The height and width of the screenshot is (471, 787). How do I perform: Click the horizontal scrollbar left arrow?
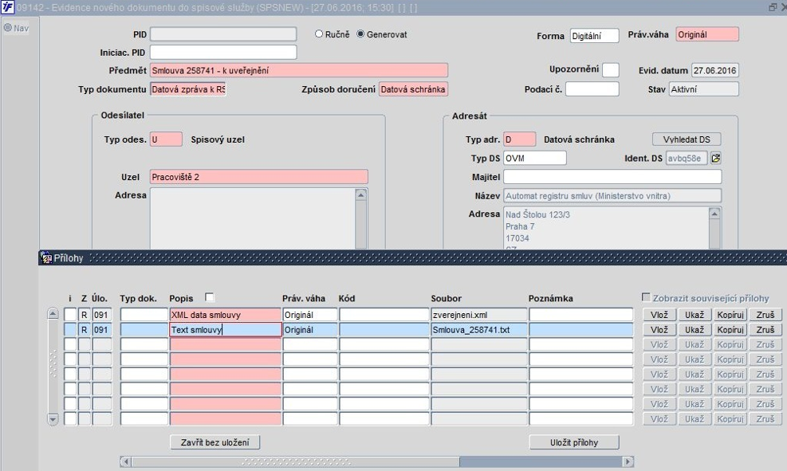pos(126,461)
